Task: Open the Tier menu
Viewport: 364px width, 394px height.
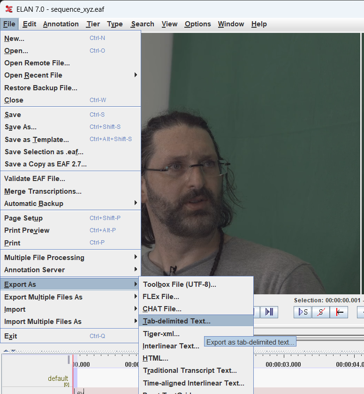Action: 93,24
